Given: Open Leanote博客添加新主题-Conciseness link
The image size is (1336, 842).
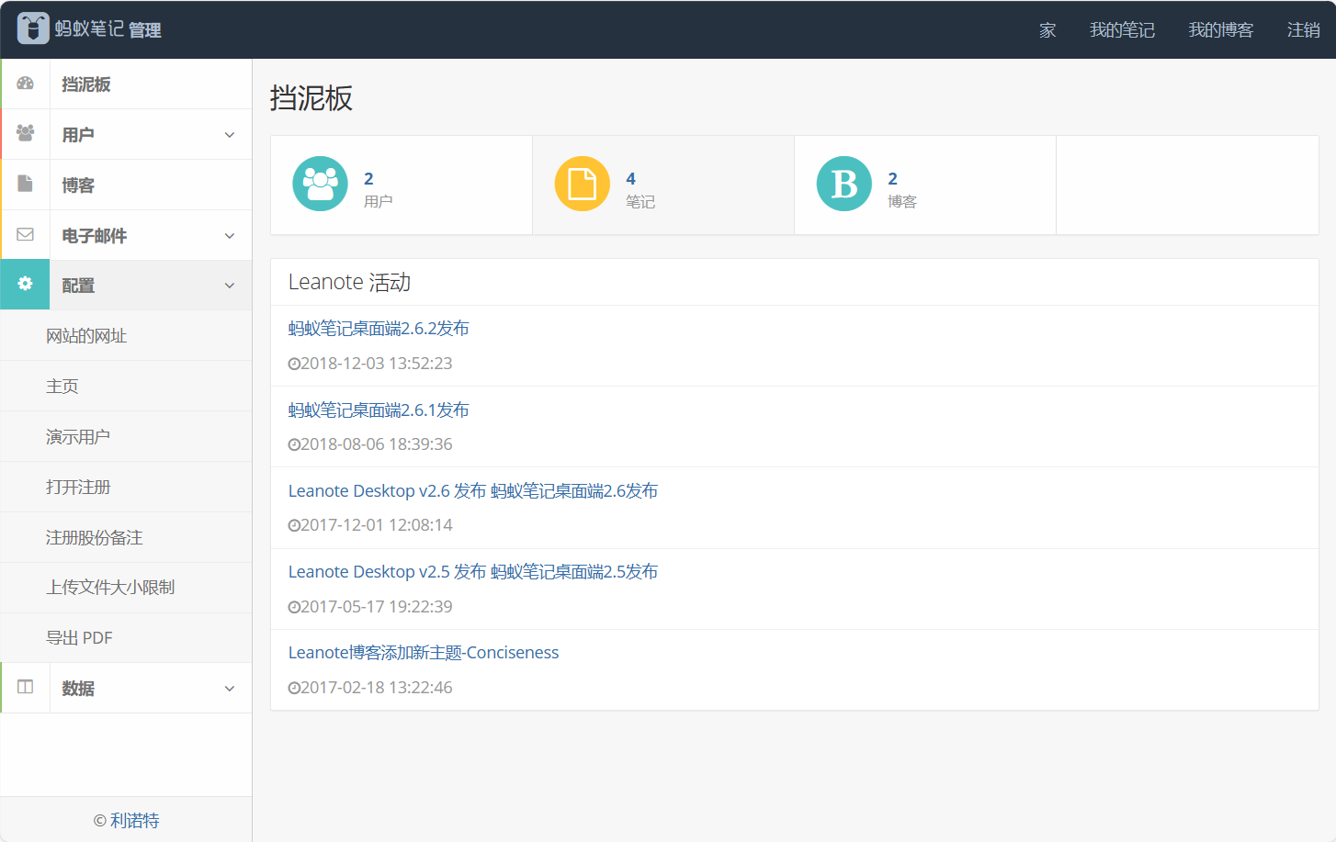Looking at the screenshot, I should (x=424, y=653).
